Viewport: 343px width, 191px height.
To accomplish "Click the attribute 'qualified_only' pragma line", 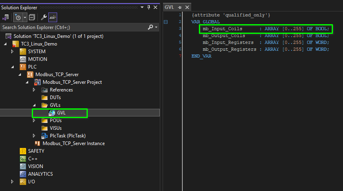I will (231, 15).
